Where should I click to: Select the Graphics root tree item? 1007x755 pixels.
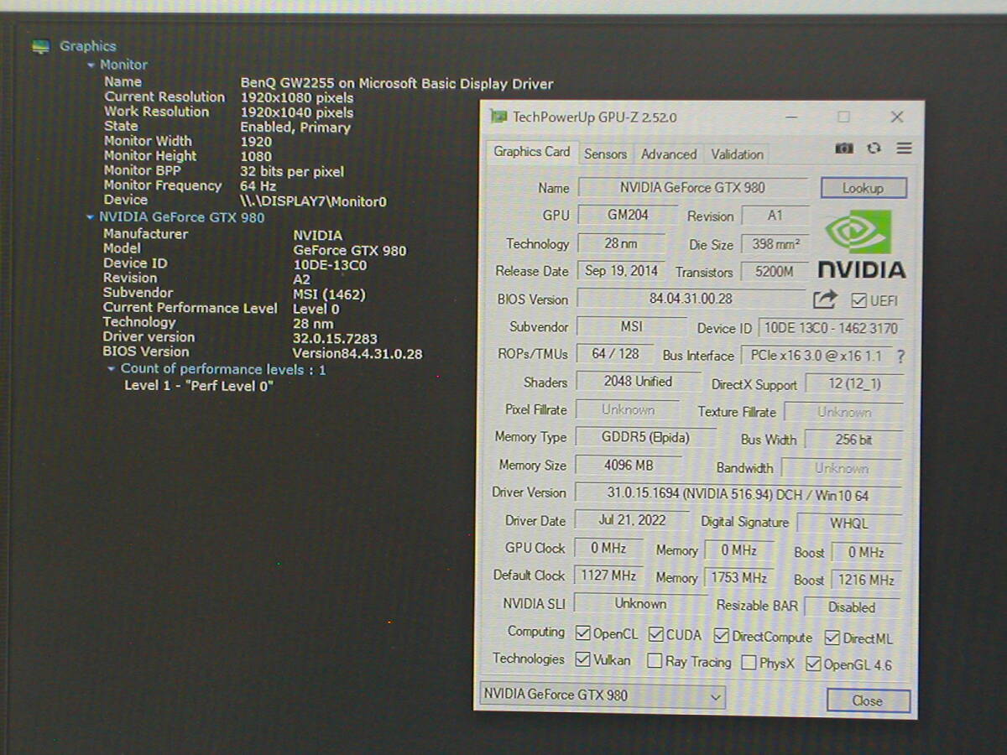(x=87, y=47)
